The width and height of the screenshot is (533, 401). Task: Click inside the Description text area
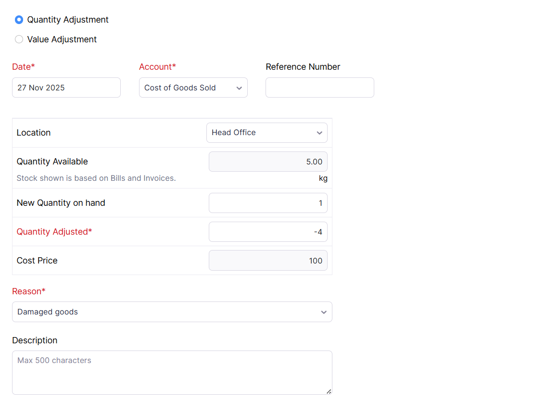172,373
